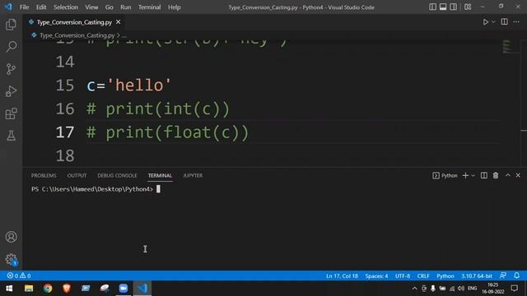
Task: Close the bottom panel
Action: [518, 175]
